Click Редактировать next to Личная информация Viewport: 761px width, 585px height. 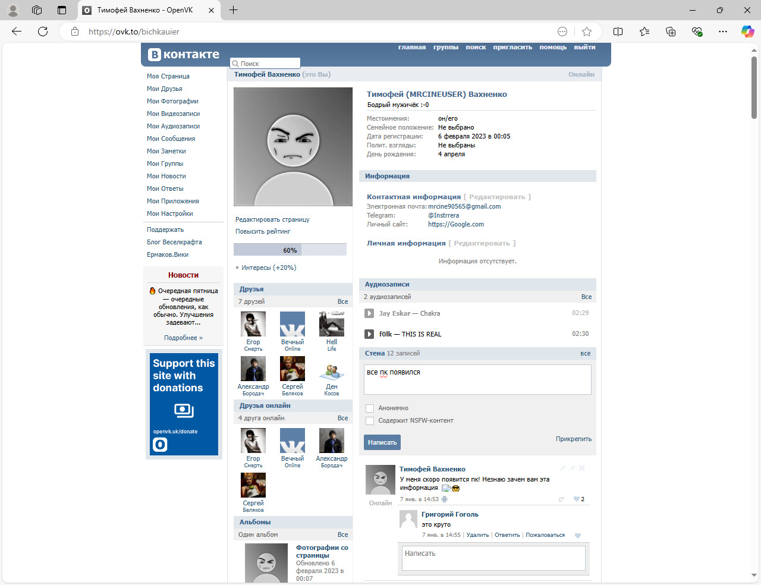click(482, 243)
